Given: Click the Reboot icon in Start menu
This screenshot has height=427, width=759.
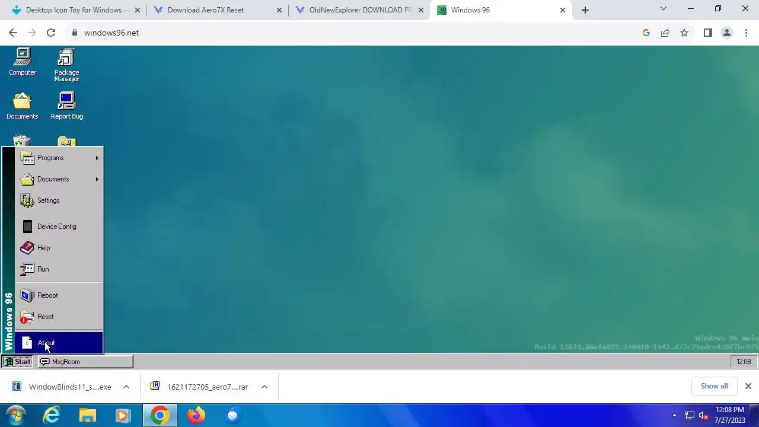Looking at the screenshot, I should click(x=27, y=295).
